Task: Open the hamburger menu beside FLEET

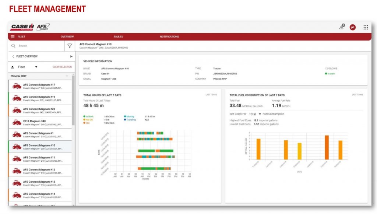Action: (x=13, y=36)
